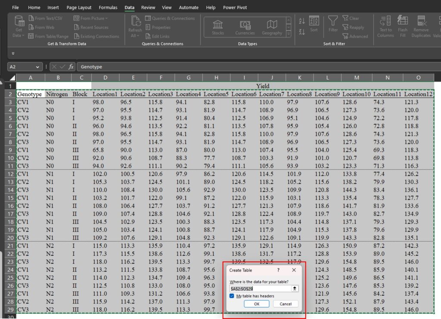Screen dimensions: 441x319
Task: Select the Geography data type icon
Action: point(272,25)
